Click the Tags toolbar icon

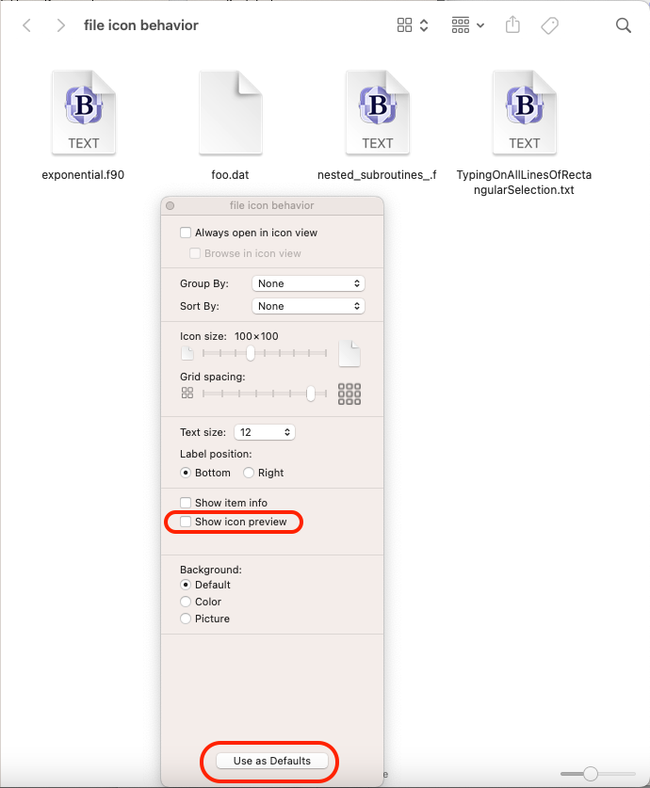coord(549,25)
